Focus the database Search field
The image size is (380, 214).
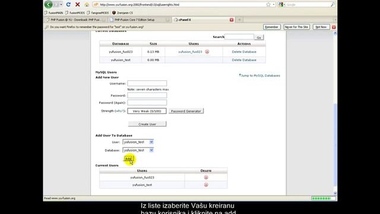tap(239, 37)
